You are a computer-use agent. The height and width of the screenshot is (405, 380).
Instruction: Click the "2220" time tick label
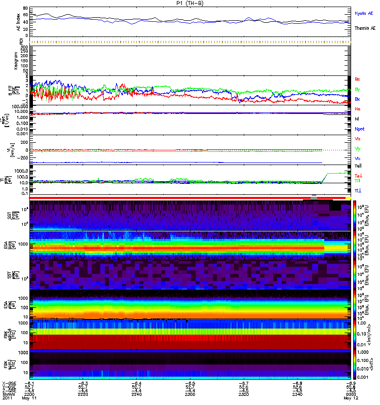pos(83,394)
